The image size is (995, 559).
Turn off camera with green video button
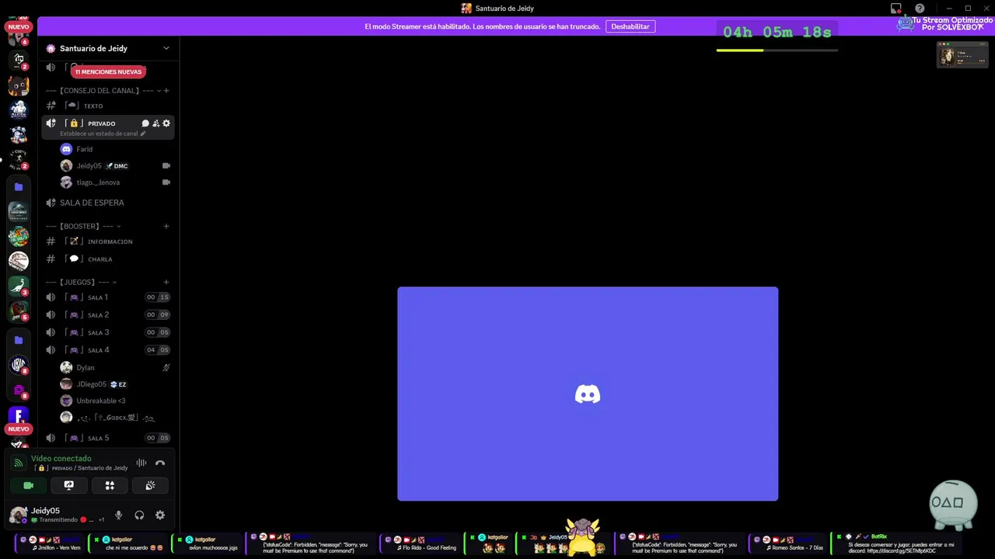click(29, 485)
